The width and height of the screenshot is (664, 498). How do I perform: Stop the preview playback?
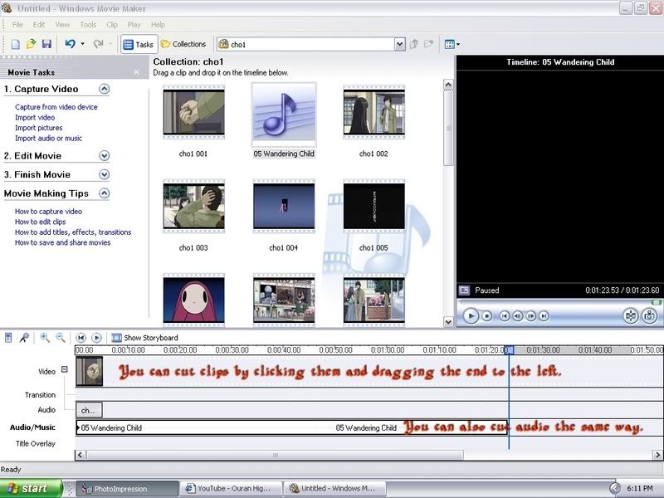click(x=487, y=316)
